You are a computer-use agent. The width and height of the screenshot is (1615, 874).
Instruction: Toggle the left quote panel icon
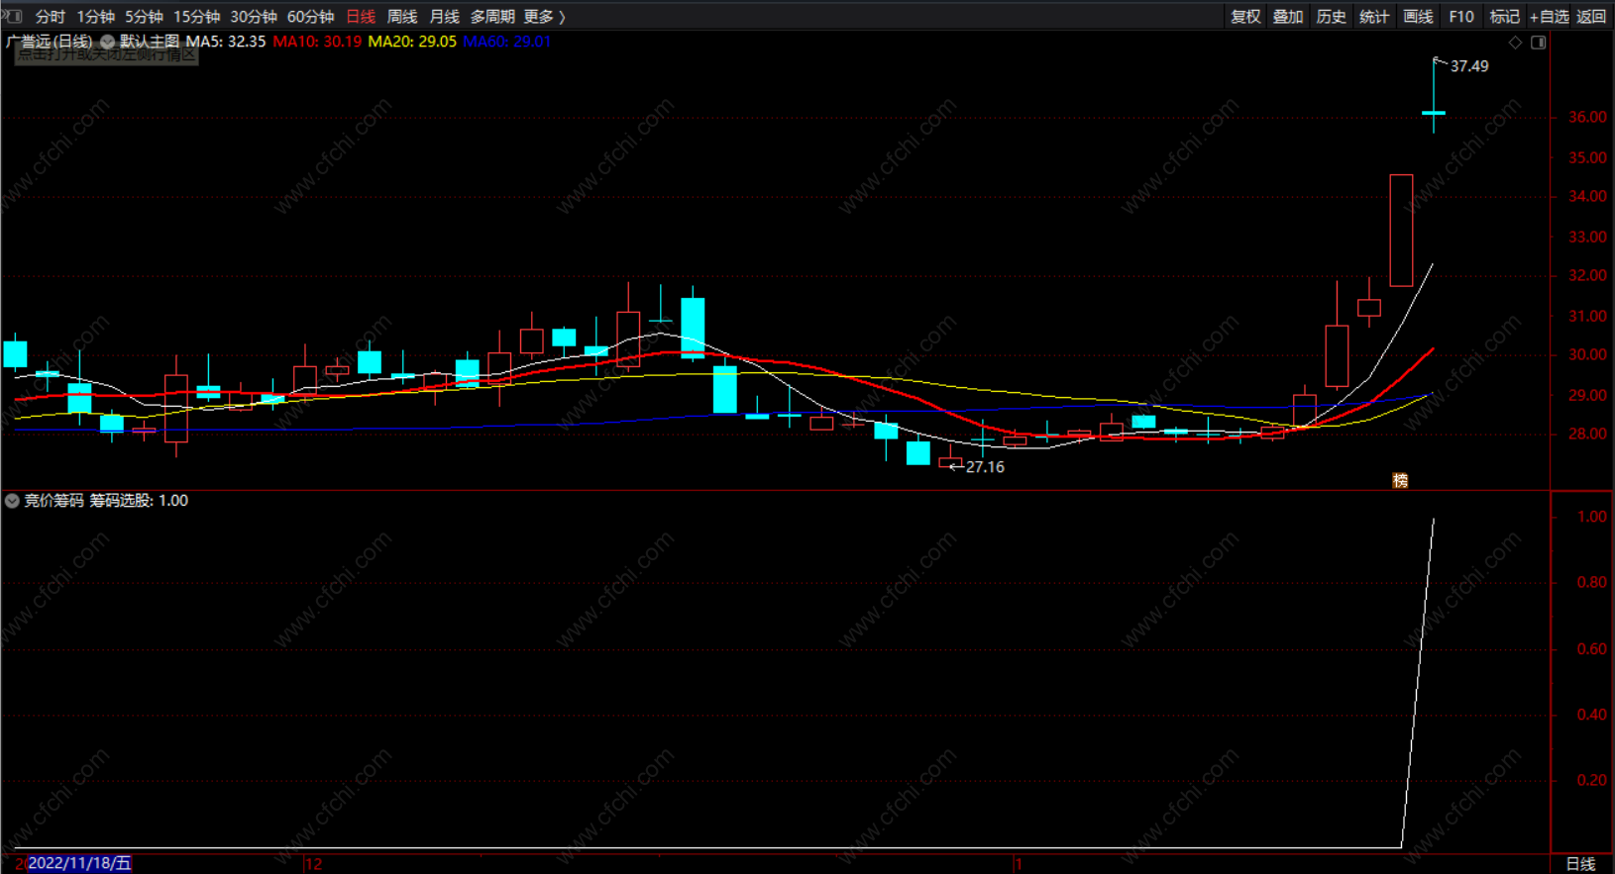click(x=13, y=16)
